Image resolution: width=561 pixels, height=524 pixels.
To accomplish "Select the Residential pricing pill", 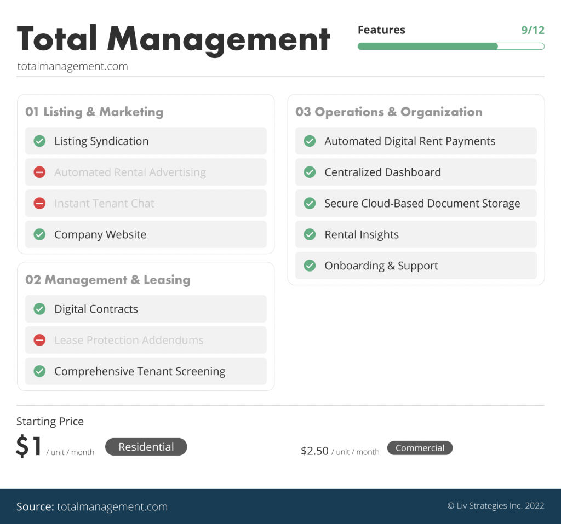I will click(x=146, y=447).
